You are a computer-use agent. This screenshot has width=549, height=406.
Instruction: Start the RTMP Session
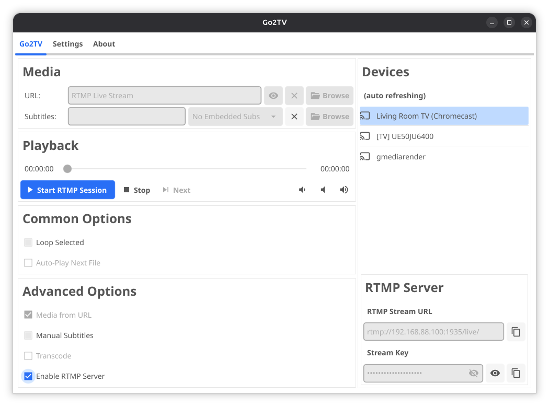click(x=67, y=190)
